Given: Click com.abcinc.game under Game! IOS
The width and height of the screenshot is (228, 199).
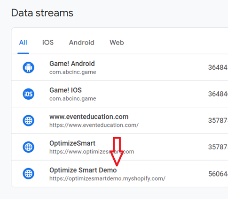Looking at the screenshot, I should click(73, 99).
